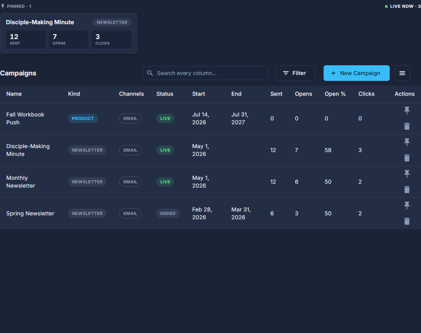Sort by the Name column header

pyautogui.click(x=14, y=94)
